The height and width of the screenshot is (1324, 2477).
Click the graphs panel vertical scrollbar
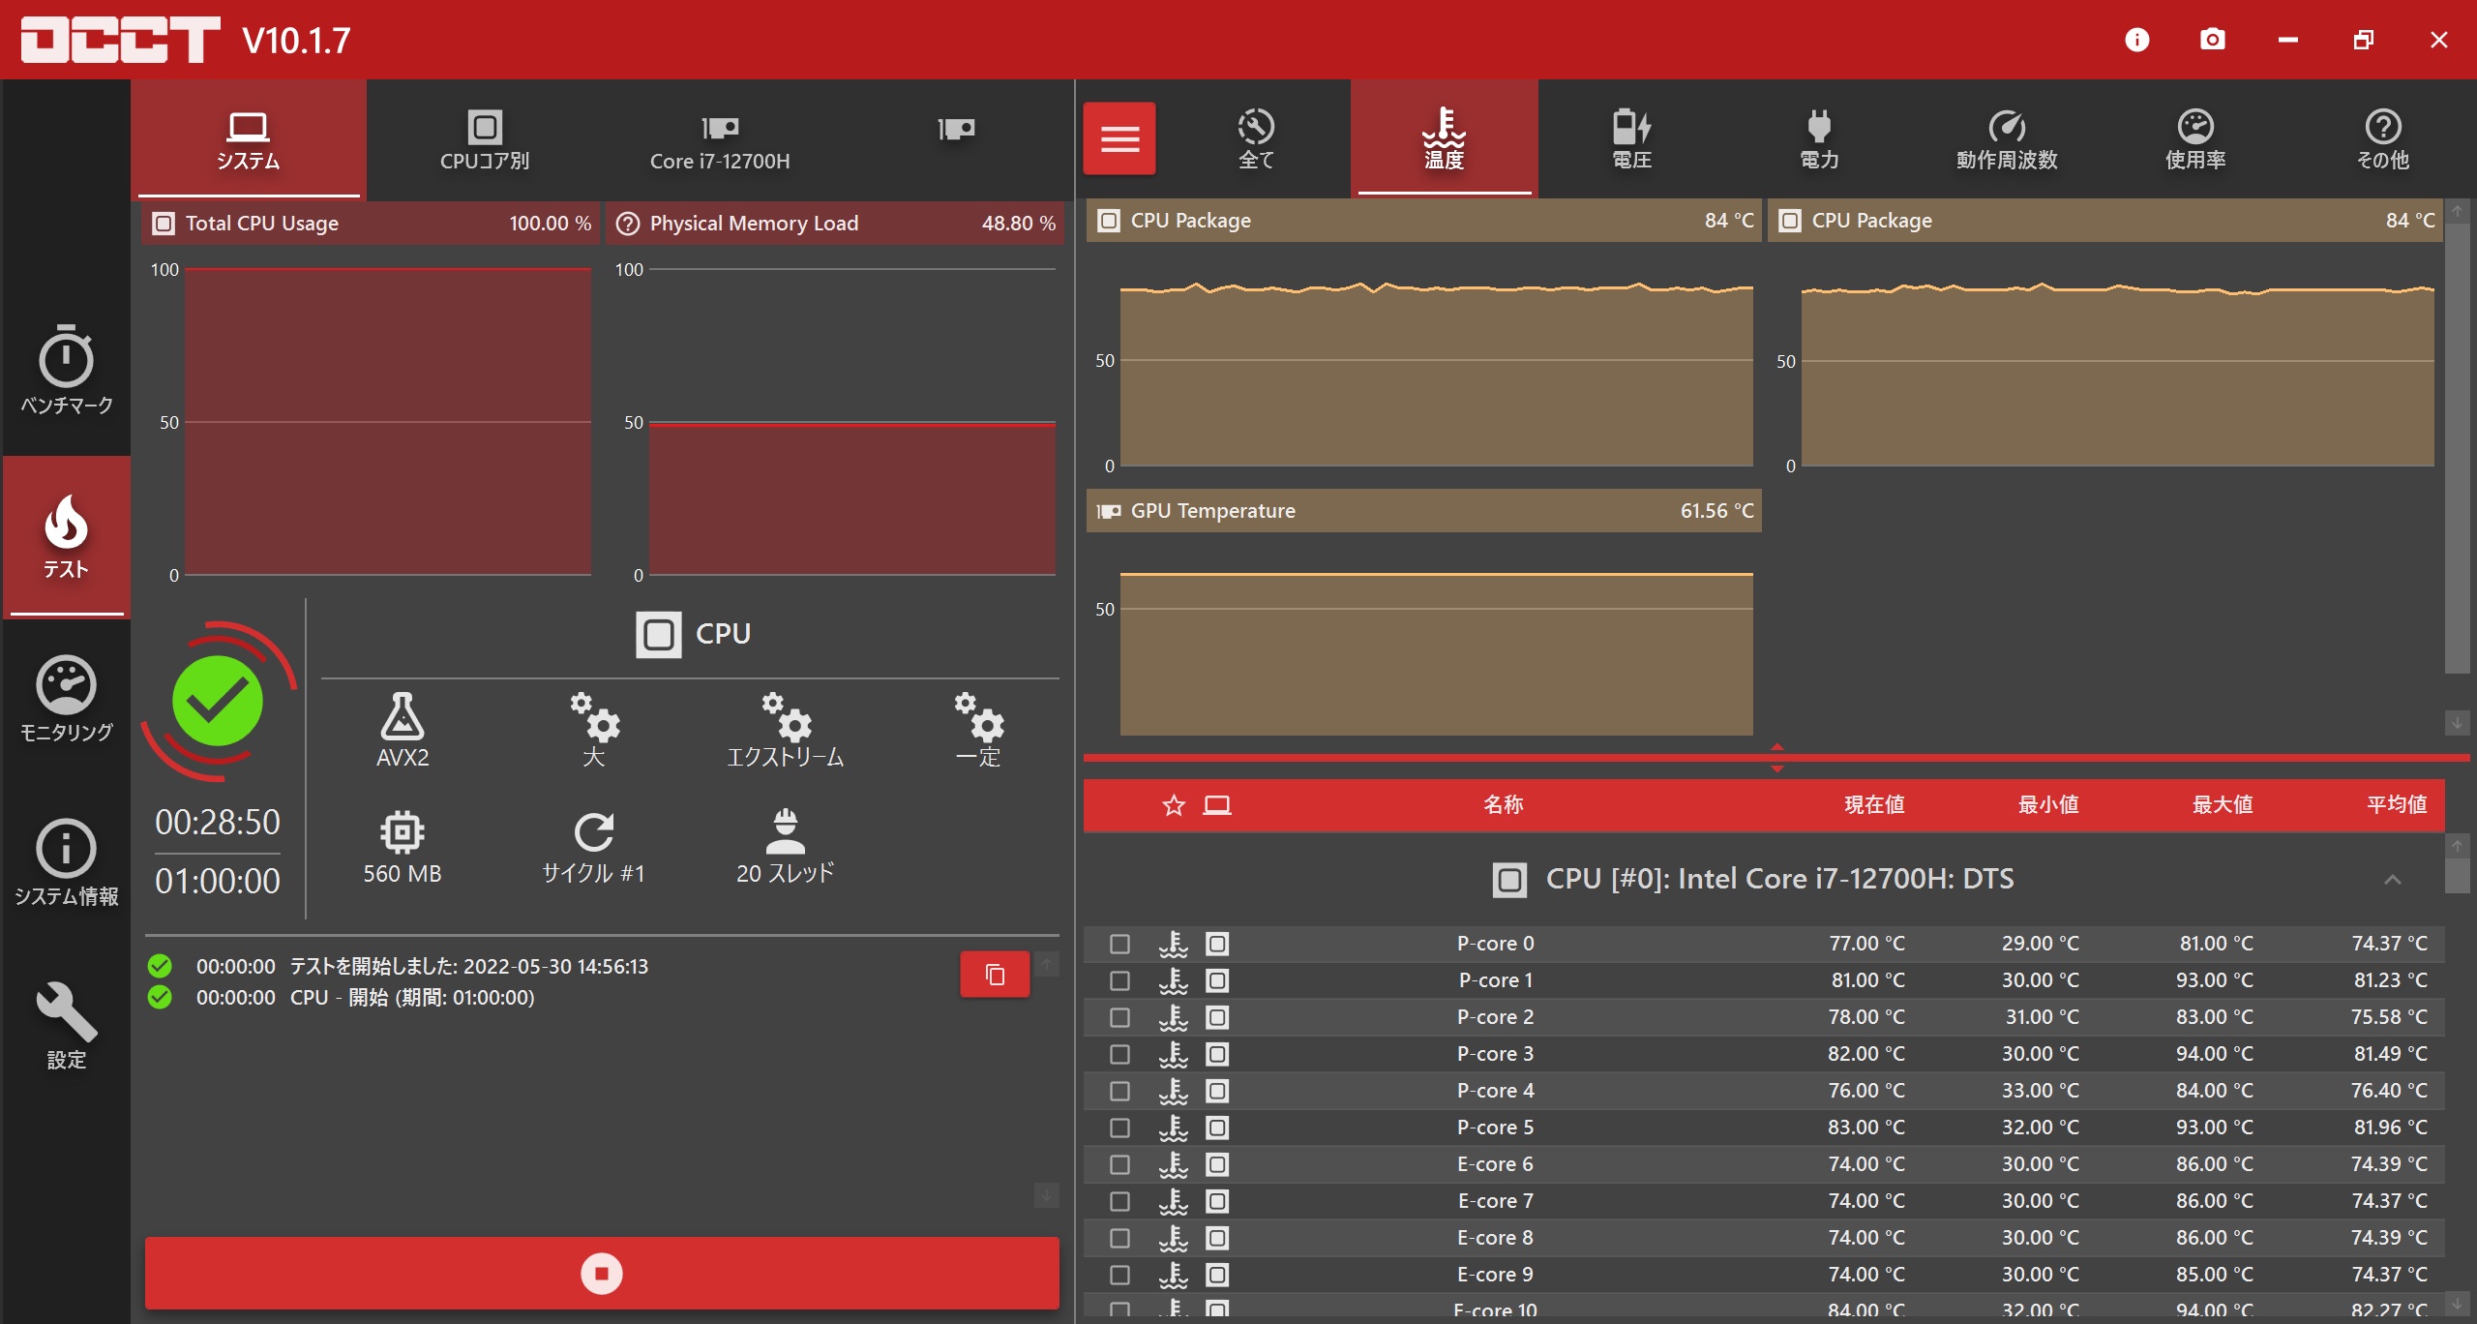click(2457, 447)
